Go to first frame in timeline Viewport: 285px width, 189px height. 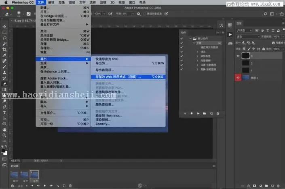(x=32, y=185)
